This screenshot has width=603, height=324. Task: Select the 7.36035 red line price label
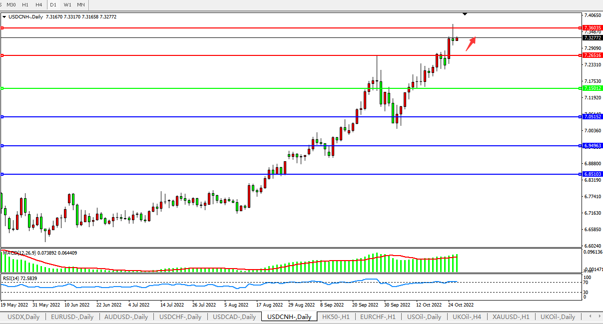[593, 28]
